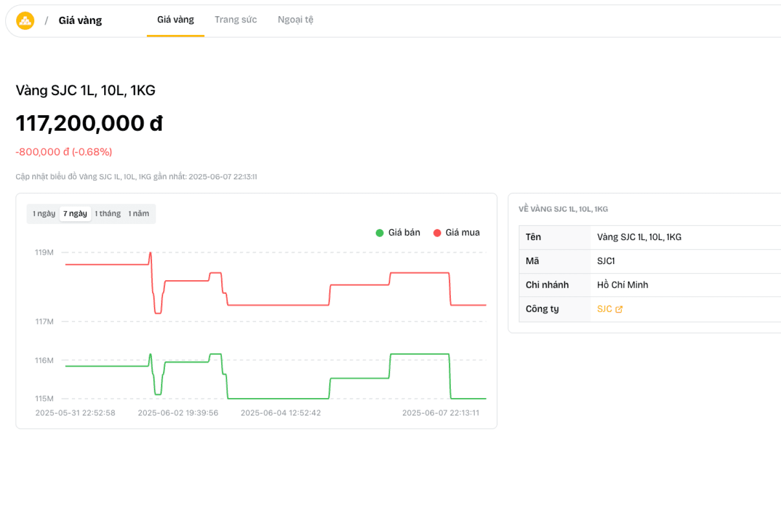Click the red buy price line peak
This screenshot has height=521, width=781.
pos(150,253)
